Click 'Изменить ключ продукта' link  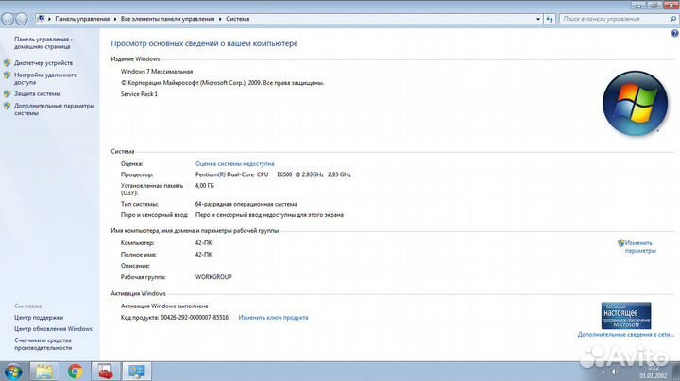273,318
